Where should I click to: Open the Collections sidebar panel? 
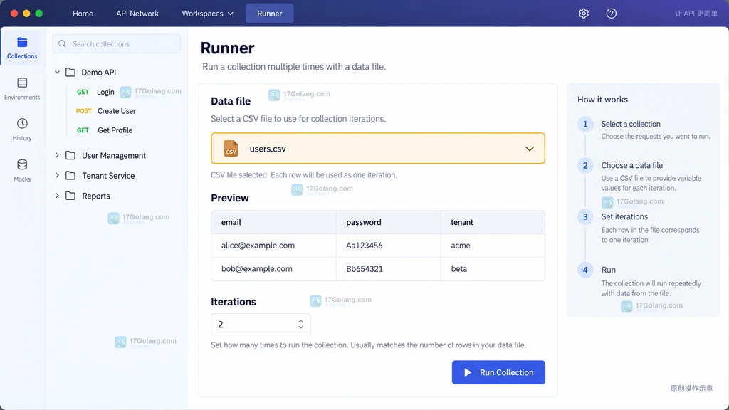point(22,48)
